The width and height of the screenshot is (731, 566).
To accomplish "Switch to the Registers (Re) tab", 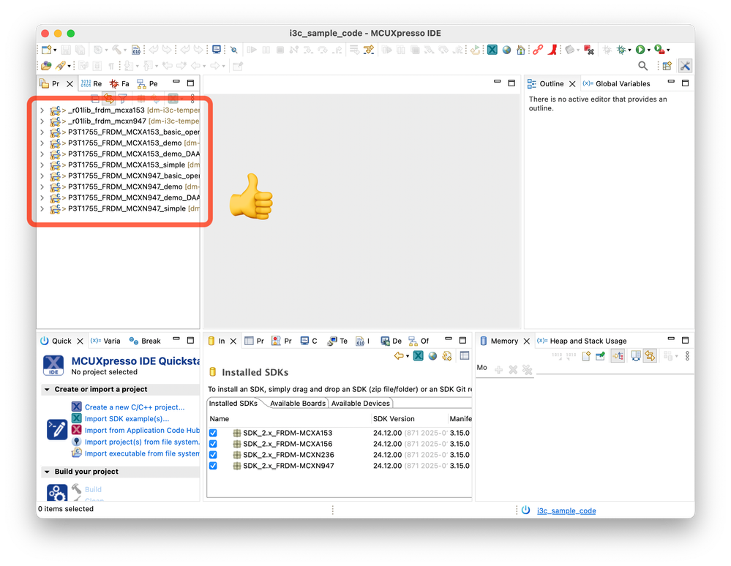I will (x=91, y=84).
